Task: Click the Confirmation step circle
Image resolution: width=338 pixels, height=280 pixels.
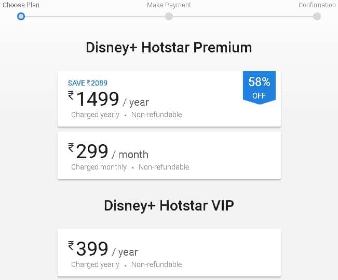Action: pos(317,16)
